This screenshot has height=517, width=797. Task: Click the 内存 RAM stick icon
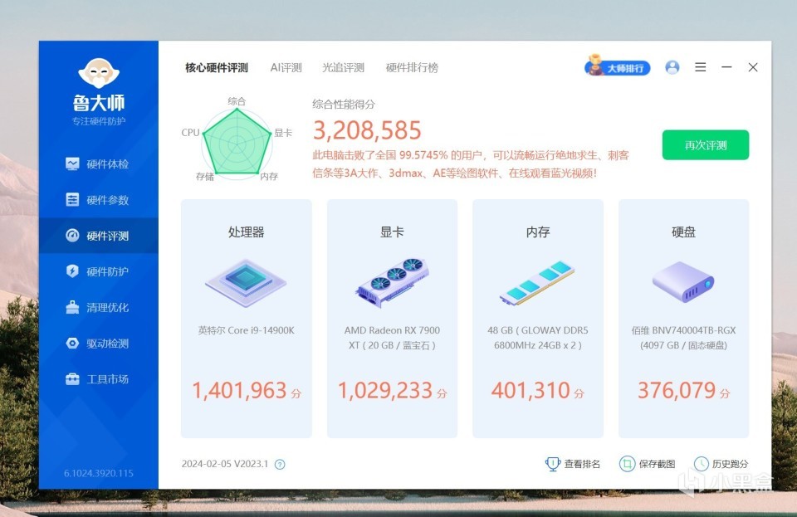pyautogui.click(x=537, y=283)
